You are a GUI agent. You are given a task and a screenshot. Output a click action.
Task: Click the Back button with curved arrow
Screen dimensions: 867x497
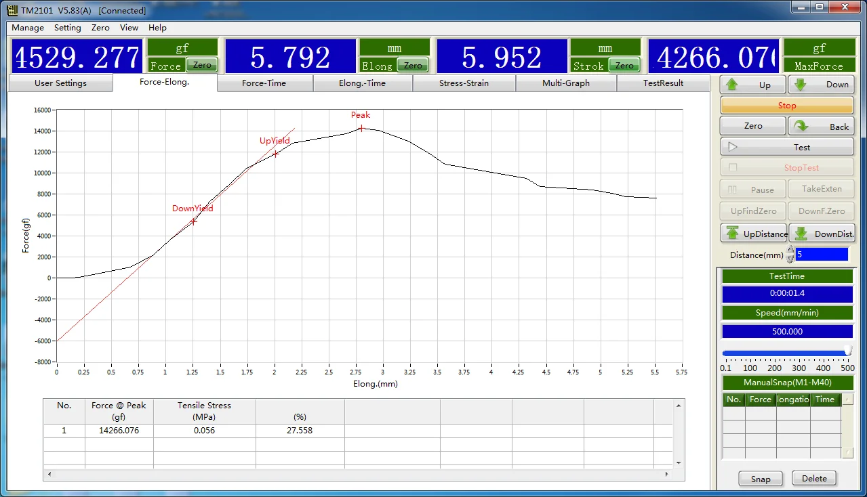point(821,127)
